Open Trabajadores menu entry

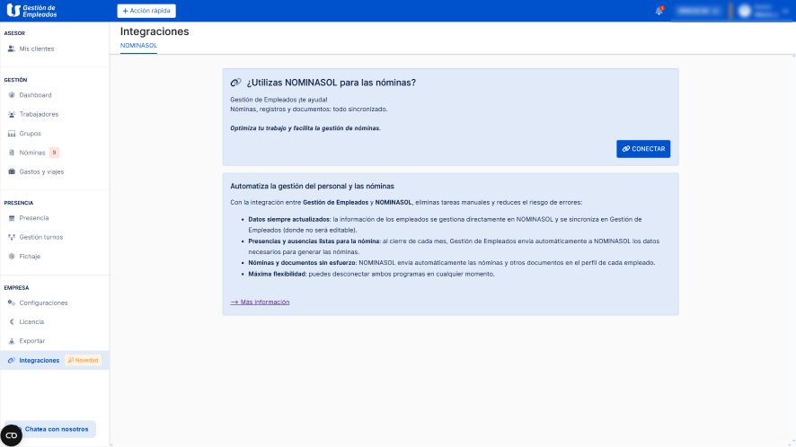click(x=39, y=114)
